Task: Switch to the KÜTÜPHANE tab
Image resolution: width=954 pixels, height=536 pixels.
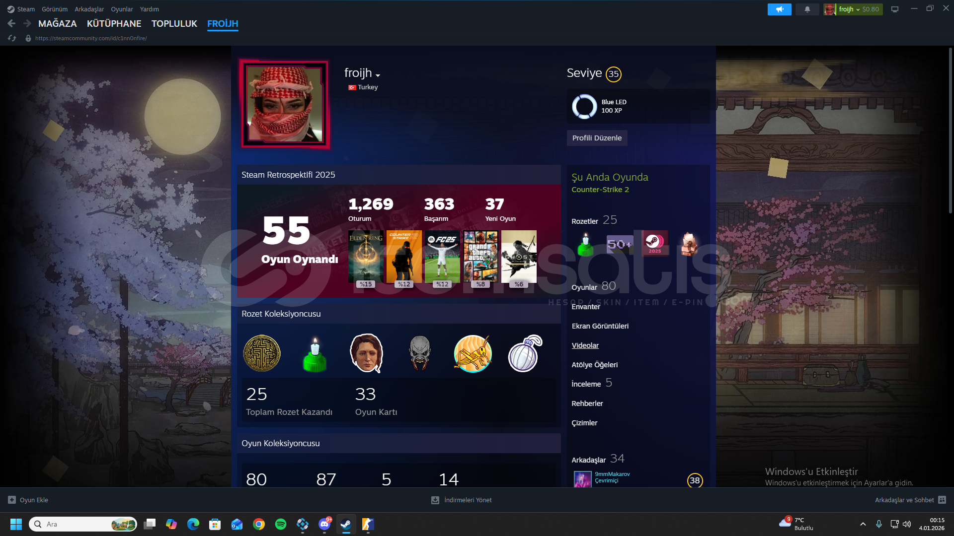Action: click(x=114, y=24)
